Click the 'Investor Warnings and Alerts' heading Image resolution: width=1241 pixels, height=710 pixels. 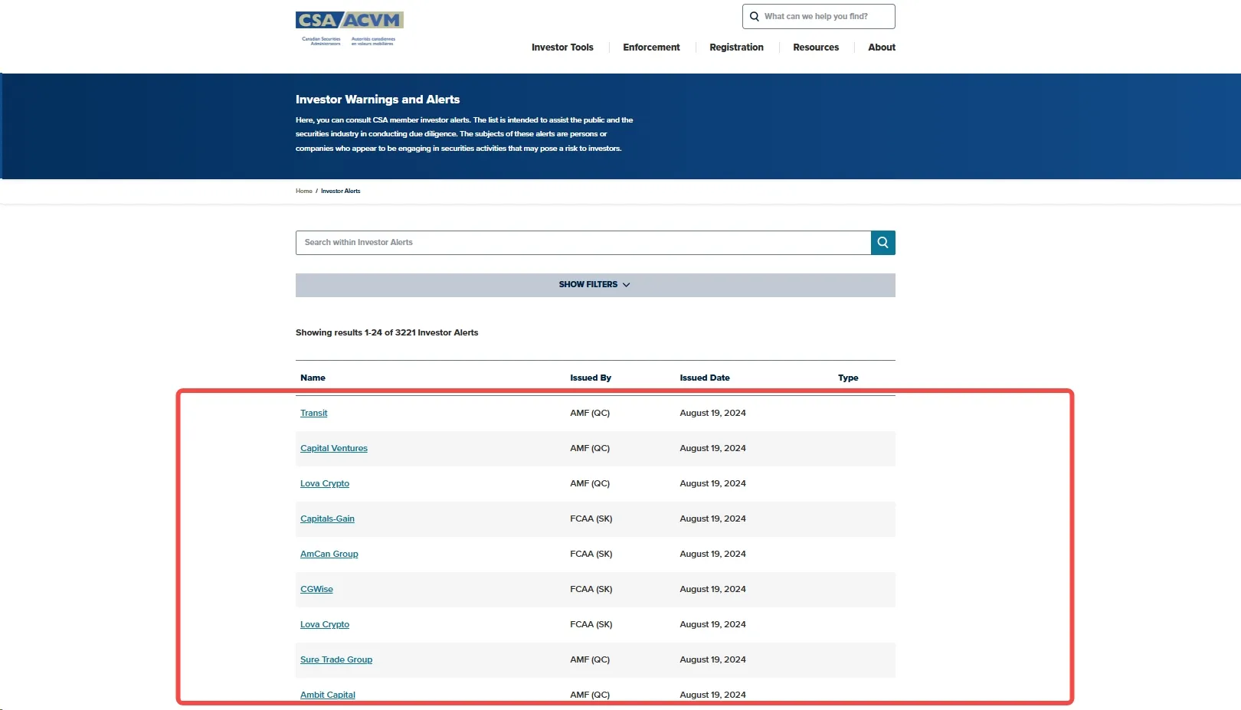click(x=378, y=100)
